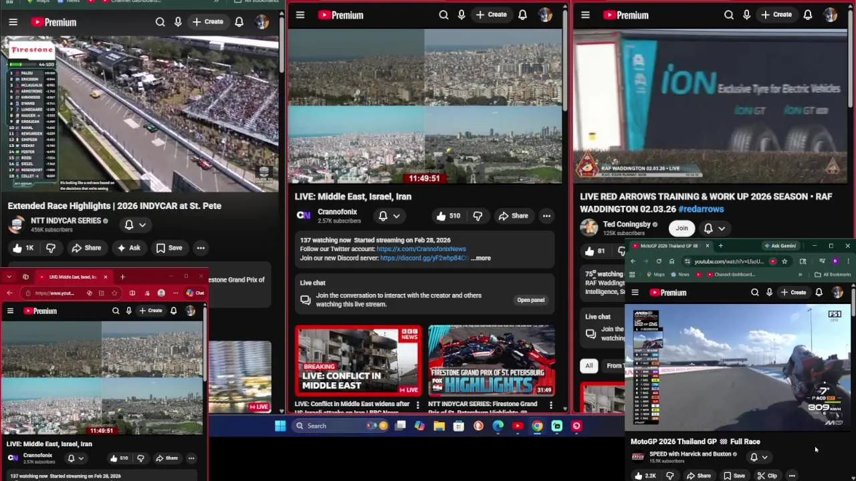Click Ask Gemini in Chrome title bar

coord(780,245)
